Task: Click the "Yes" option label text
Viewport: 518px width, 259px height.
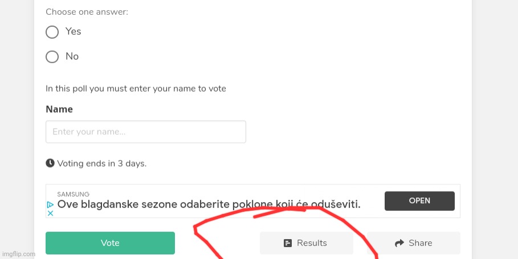Action: tap(74, 32)
